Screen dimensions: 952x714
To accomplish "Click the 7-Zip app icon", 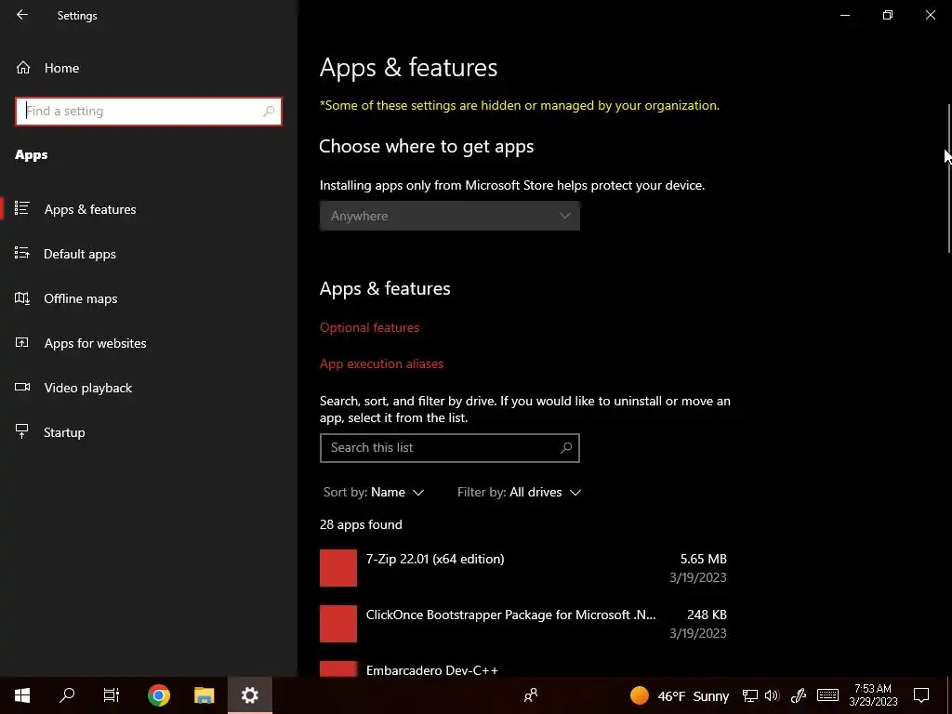I will 338,568.
